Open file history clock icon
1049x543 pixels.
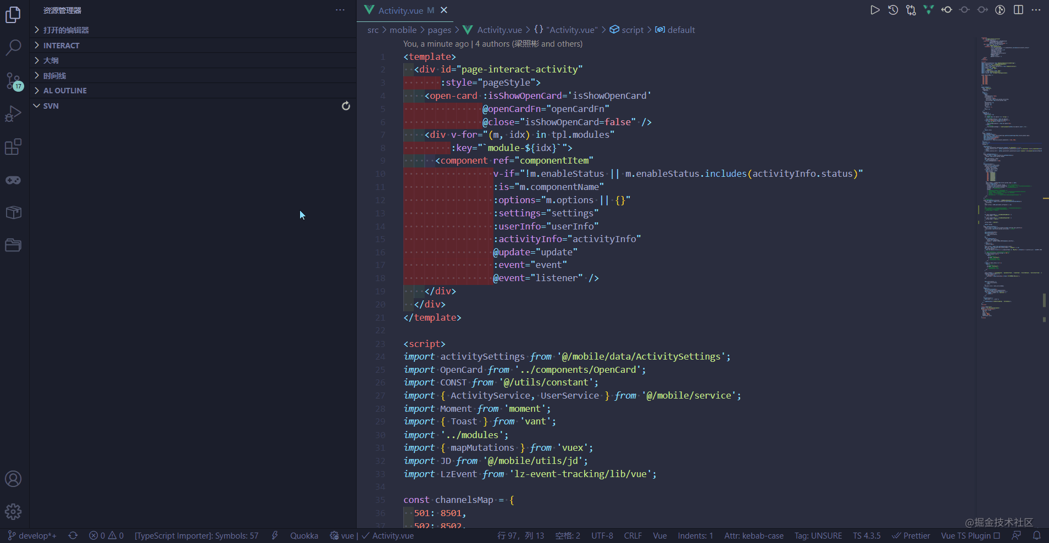tap(893, 10)
